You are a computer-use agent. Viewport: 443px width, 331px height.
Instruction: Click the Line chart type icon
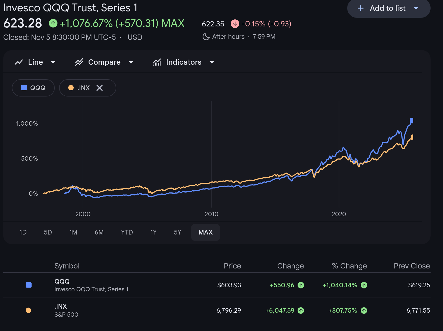click(x=19, y=62)
